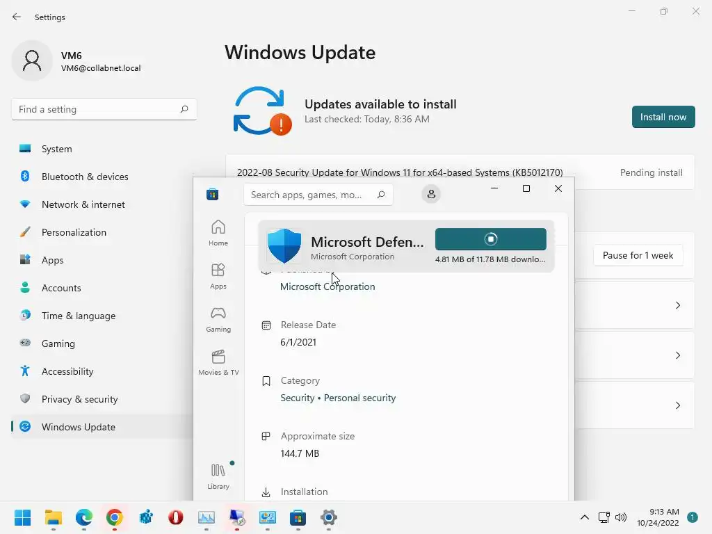Open Gaming settings category

pos(102,343)
